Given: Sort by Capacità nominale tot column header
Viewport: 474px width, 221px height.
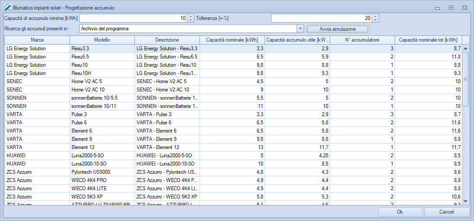Looking at the screenshot, I should 428,40.
